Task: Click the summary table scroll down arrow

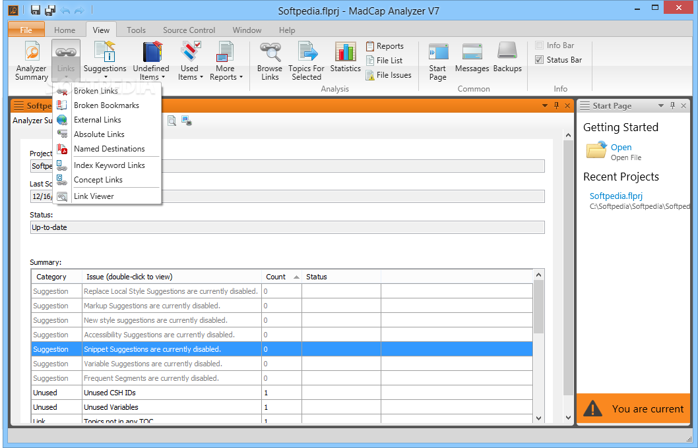Action: point(538,418)
